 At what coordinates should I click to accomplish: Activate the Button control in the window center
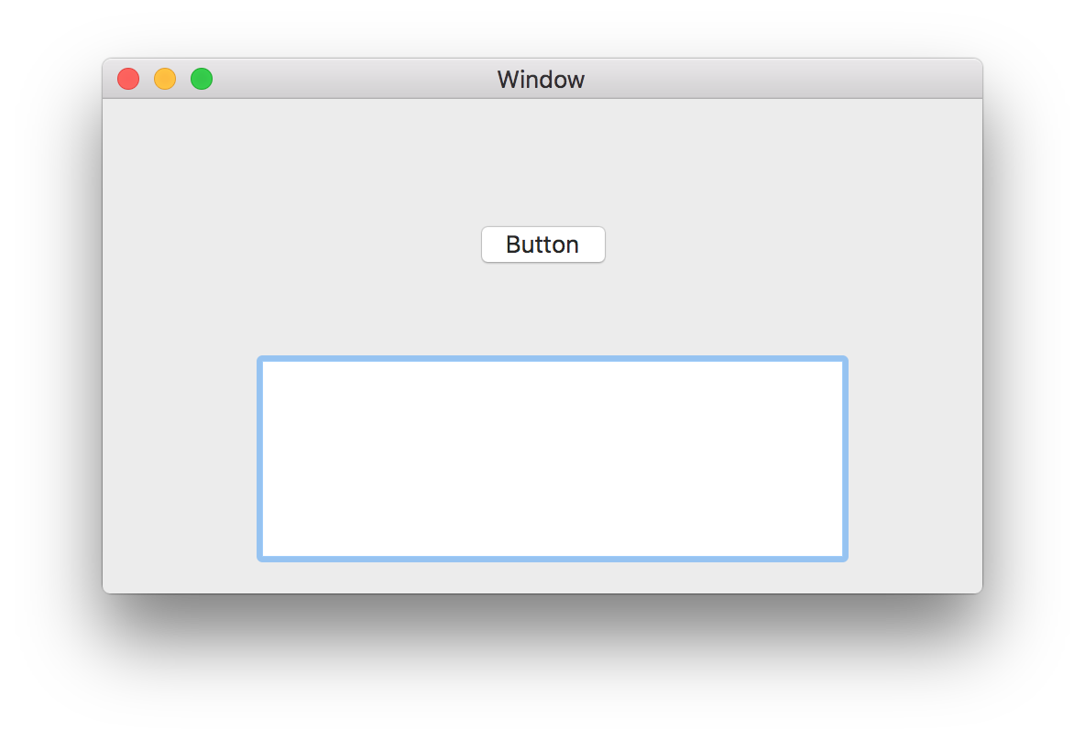tap(543, 245)
